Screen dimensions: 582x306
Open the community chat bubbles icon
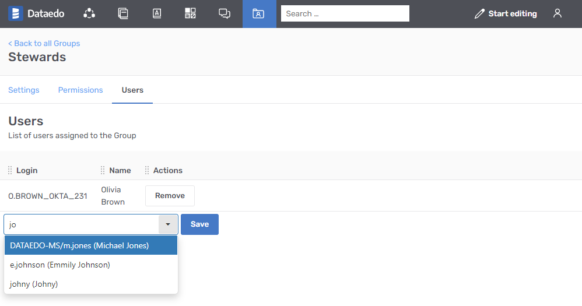225,13
